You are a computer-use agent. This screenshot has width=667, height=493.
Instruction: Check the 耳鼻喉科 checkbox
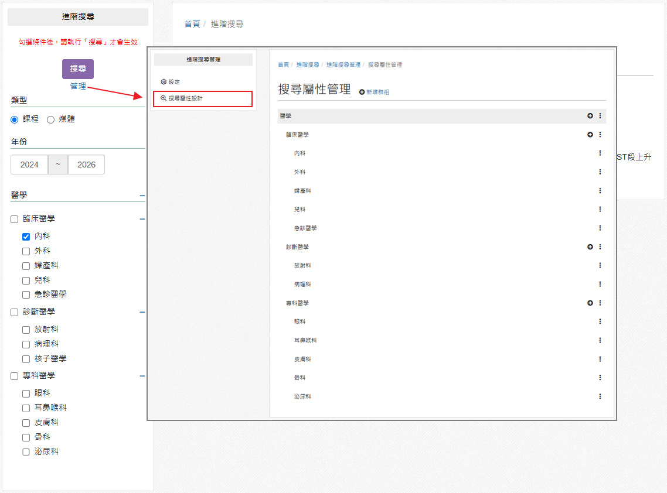coord(26,408)
